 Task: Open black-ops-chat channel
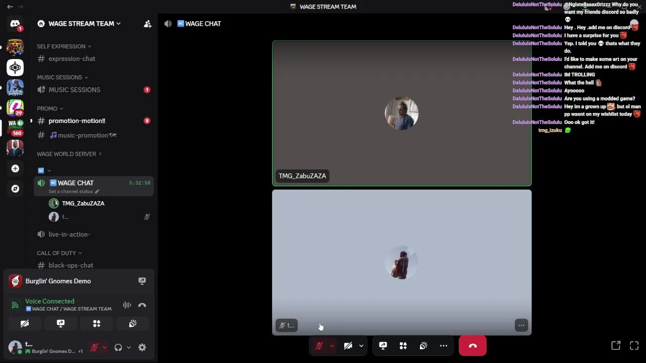[x=94, y=265]
